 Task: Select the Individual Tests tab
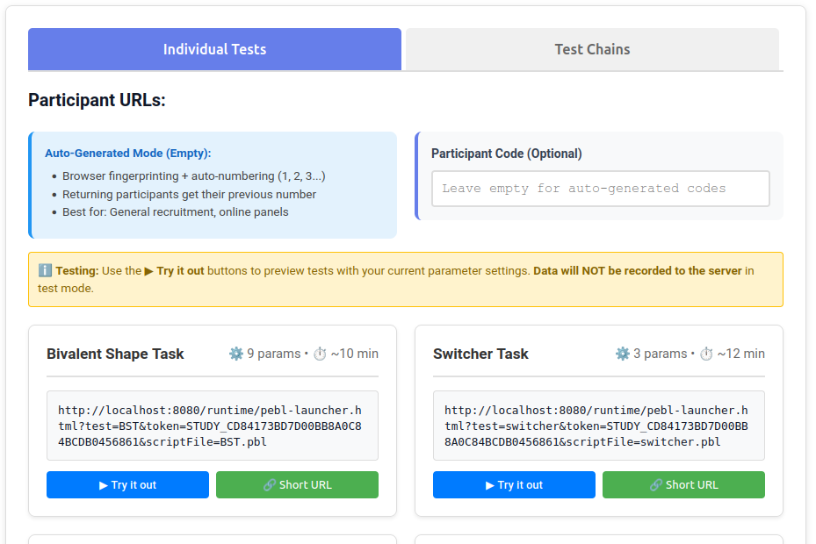[214, 49]
